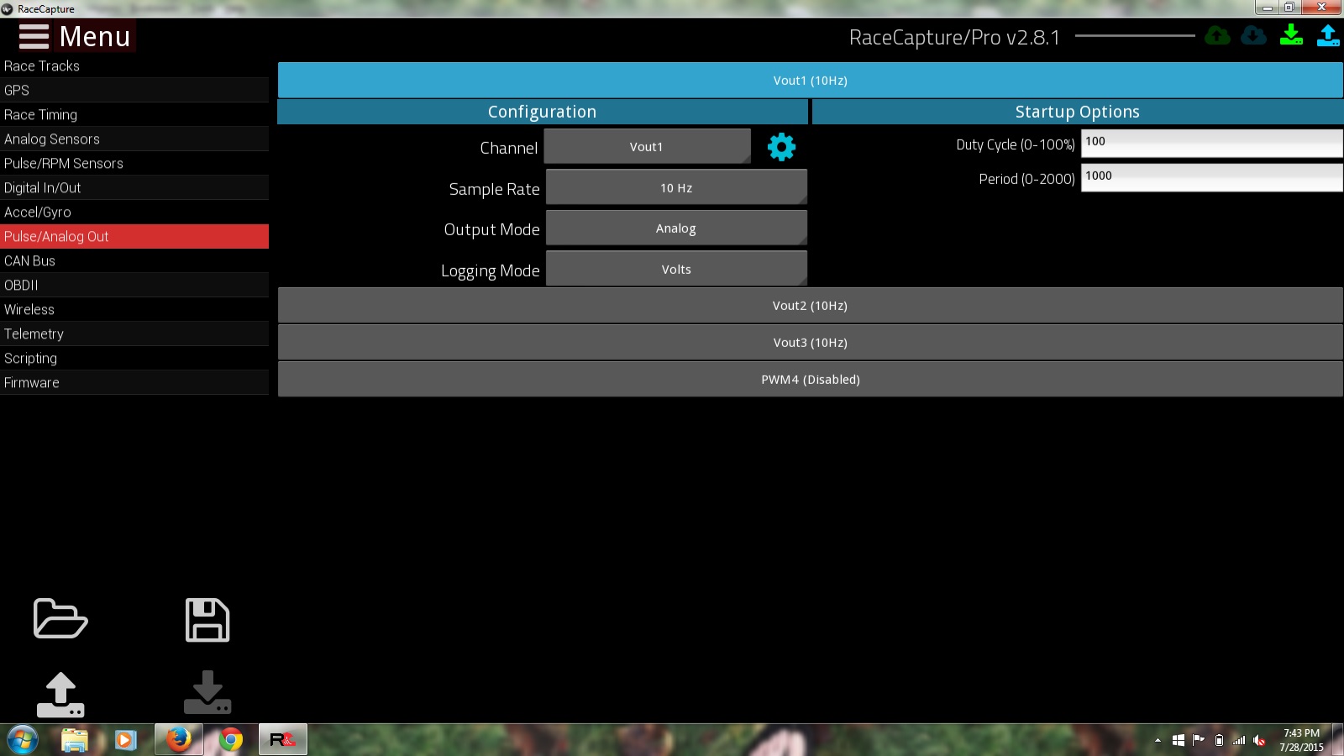Open File Explorer from the taskbar
Image resolution: width=1344 pixels, height=756 pixels.
[75, 740]
